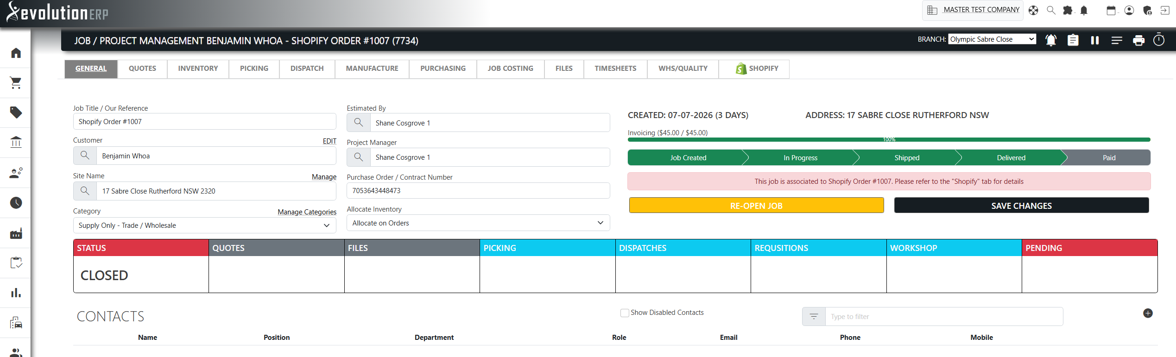The height and width of the screenshot is (357, 1176).
Task: Click the top bar search magnifier icon
Action: (x=1051, y=10)
